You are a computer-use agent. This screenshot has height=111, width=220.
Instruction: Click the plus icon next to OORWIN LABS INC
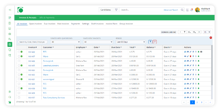[180, 32]
